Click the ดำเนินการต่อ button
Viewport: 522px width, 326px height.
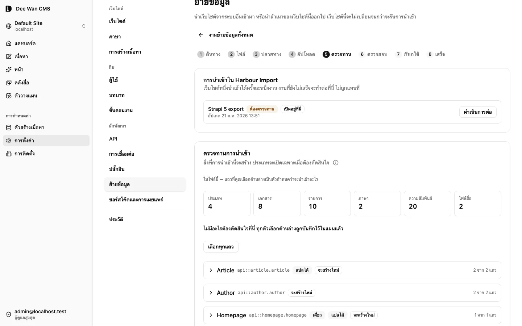coord(478,112)
